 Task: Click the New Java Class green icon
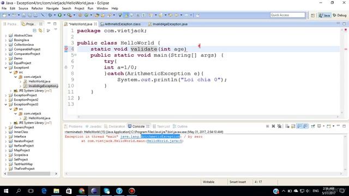(x=86, y=15)
